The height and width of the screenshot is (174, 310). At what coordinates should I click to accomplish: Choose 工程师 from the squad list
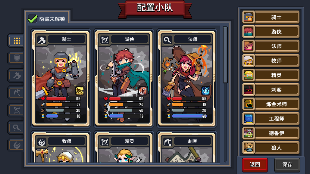pyautogui.click(x=271, y=119)
